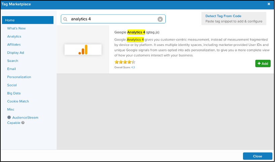
Task: Clear the search field with the X icon
Action: 160,19
